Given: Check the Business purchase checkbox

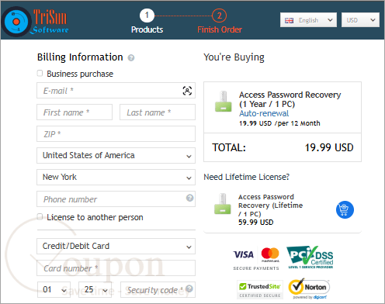Looking at the screenshot, I should coord(40,74).
